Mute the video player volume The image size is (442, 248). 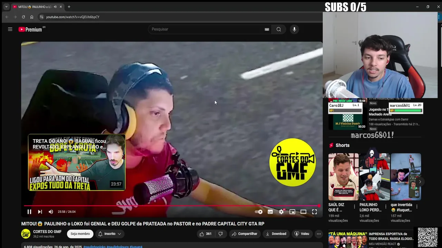coord(51,212)
